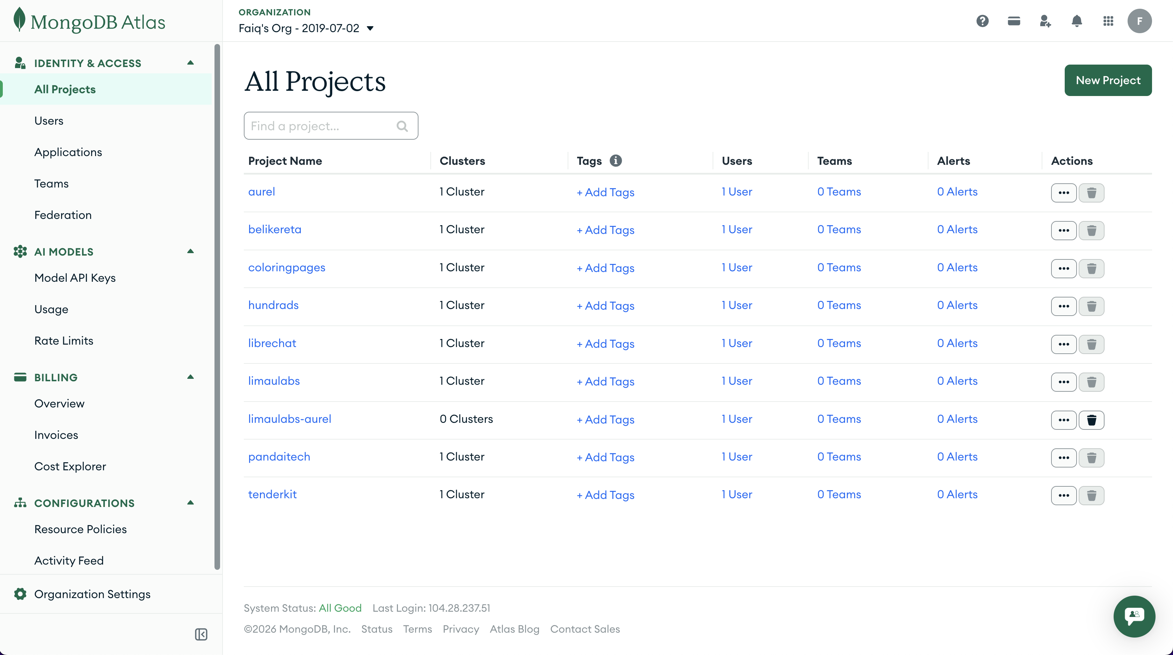This screenshot has width=1173, height=655.
Task: Open the ellipsis actions menu for aurel
Action: [x=1064, y=192]
